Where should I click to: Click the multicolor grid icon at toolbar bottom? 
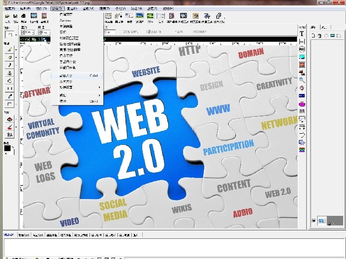pyautogui.click(x=302, y=150)
